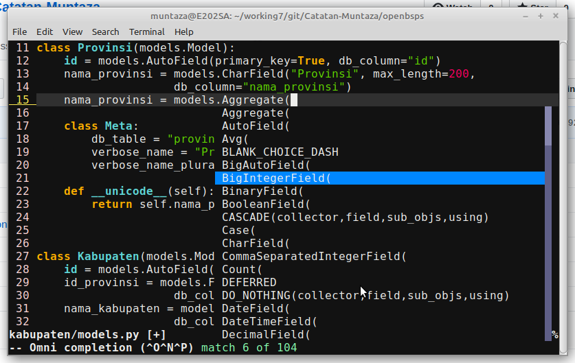Open the Edit menu
The image size is (575, 363).
[45, 32]
